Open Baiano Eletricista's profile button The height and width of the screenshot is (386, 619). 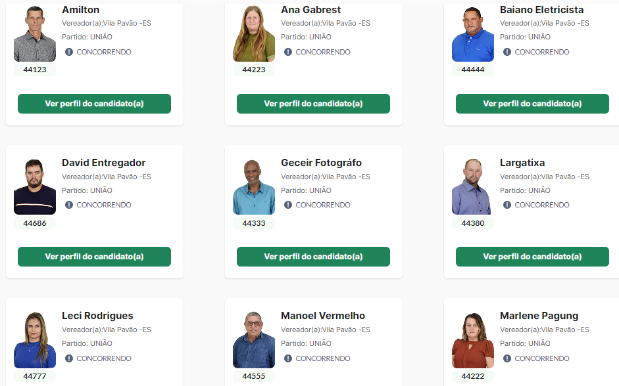[x=533, y=104]
